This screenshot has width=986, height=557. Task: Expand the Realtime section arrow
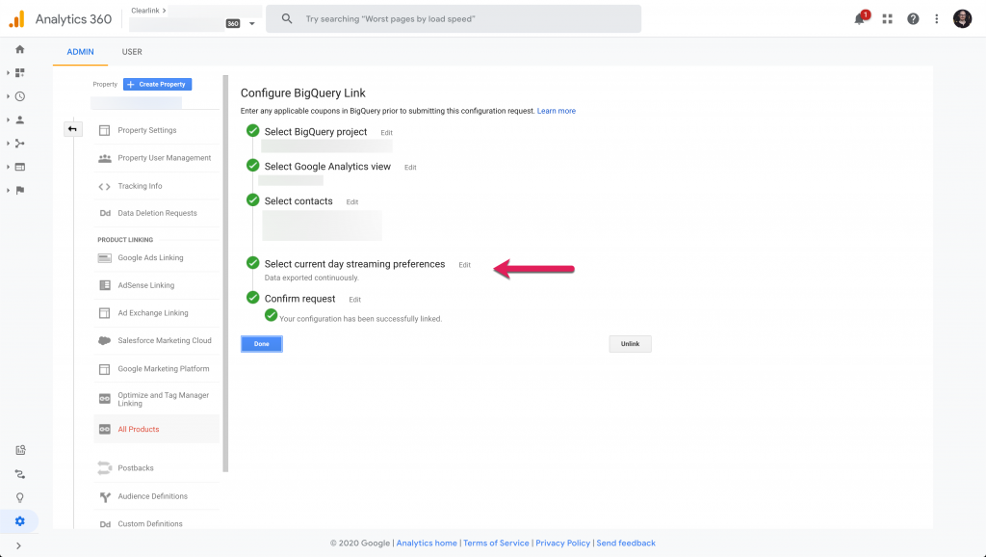coord(8,96)
